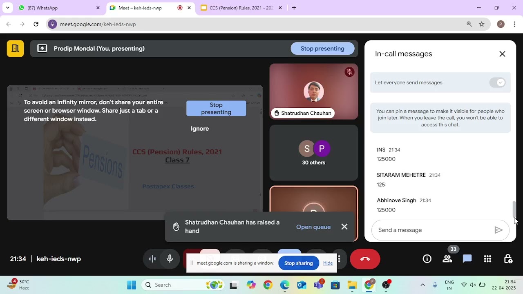523x294 pixels.
Task: Expand the Chrome tab search dropdown
Action: pos(7,8)
